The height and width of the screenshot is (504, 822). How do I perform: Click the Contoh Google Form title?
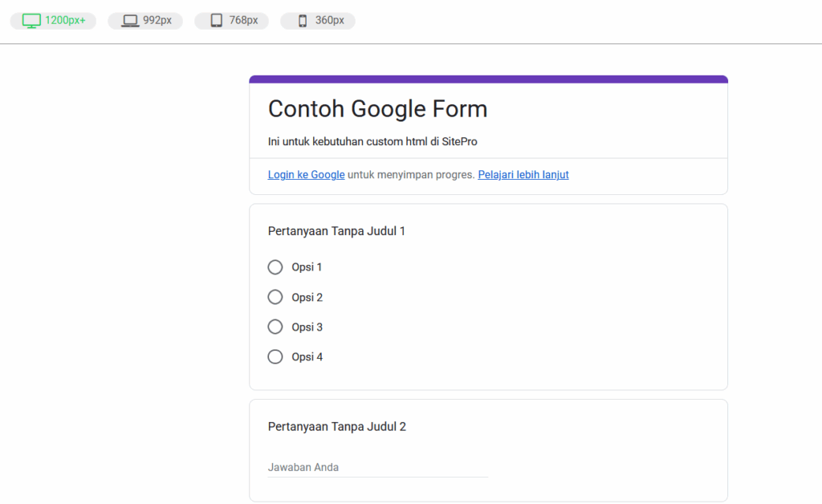pyautogui.click(x=377, y=108)
